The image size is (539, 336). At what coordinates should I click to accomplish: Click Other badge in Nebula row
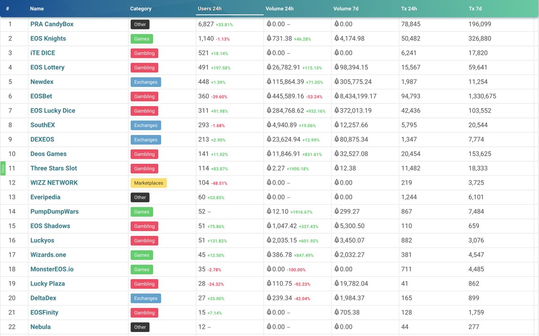[140, 327]
